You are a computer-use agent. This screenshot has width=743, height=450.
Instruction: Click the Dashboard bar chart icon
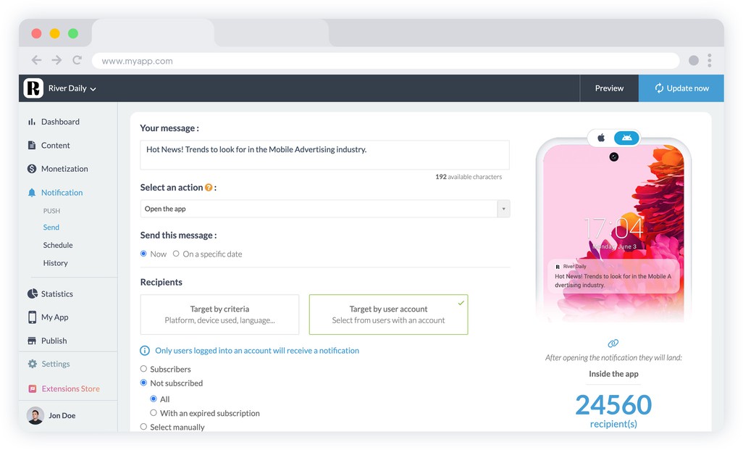(x=32, y=122)
